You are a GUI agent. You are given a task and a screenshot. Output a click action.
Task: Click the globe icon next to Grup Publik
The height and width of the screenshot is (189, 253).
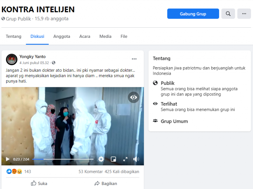(x=3, y=18)
